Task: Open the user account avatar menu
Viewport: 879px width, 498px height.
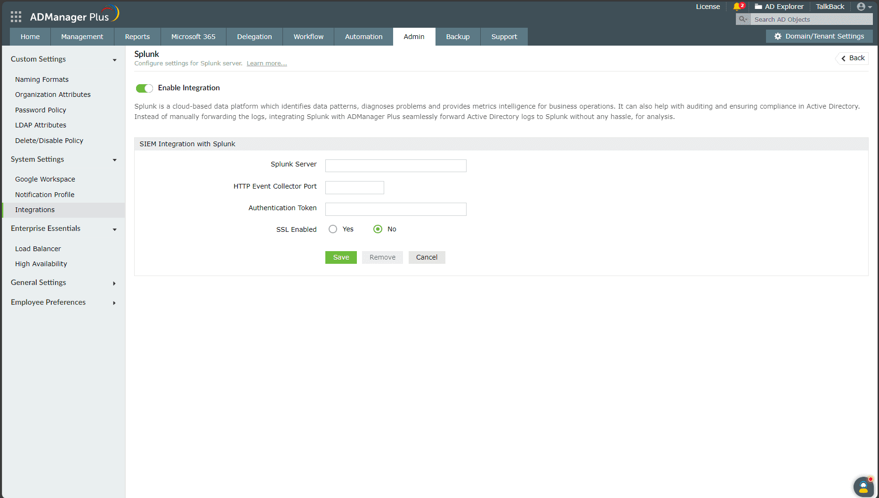Action: click(864, 7)
